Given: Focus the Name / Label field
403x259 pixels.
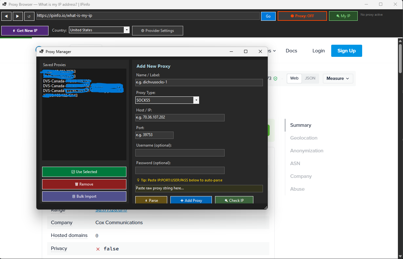Looking at the screenshot, I should pos(199,82).
